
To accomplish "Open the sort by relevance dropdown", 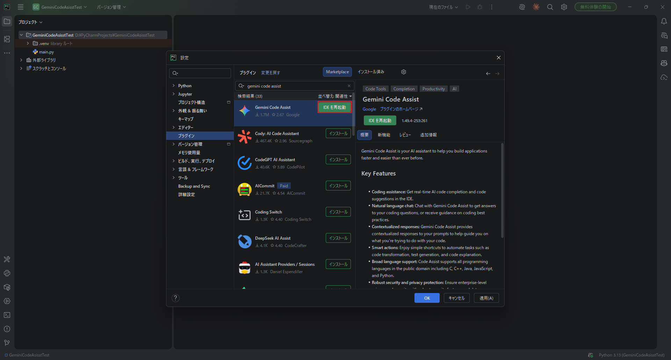I will point(334,96).
